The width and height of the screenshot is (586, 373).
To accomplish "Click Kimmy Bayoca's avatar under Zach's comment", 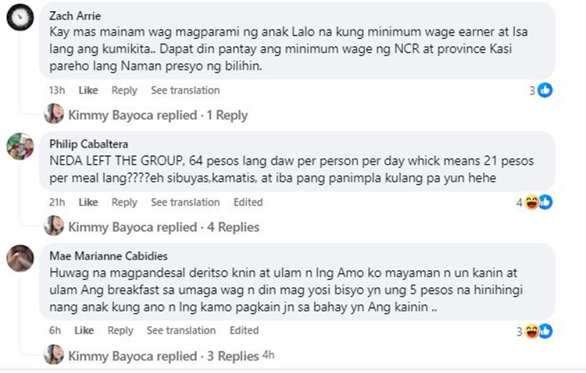I will click(x=54, y=115).
